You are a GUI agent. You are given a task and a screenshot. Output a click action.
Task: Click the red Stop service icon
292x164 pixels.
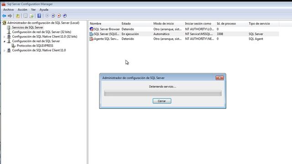(x=59, y=16)
